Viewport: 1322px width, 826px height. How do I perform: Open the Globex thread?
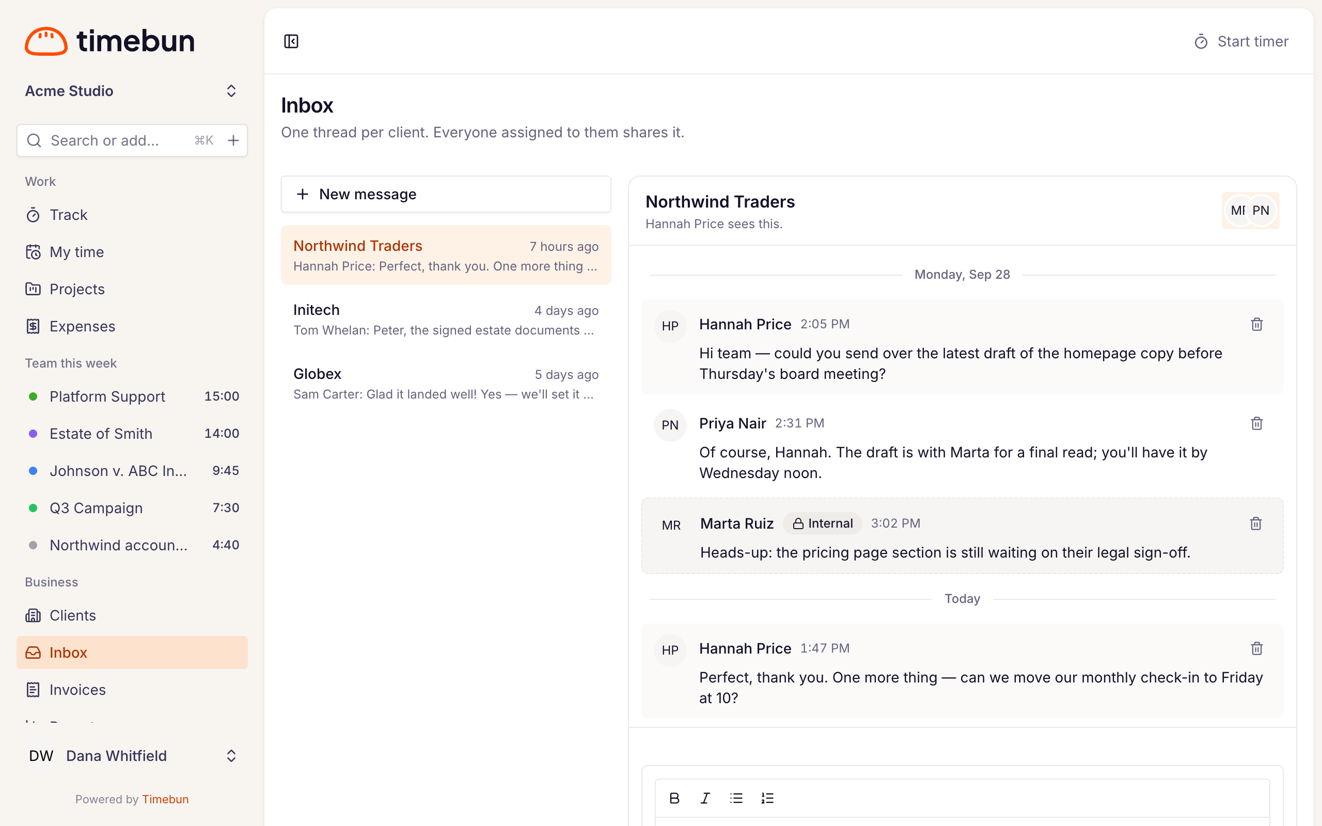446,383
